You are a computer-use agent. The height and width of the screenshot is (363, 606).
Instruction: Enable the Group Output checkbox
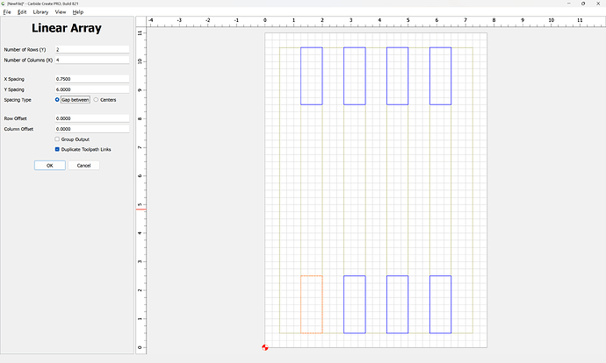point(58,139)
